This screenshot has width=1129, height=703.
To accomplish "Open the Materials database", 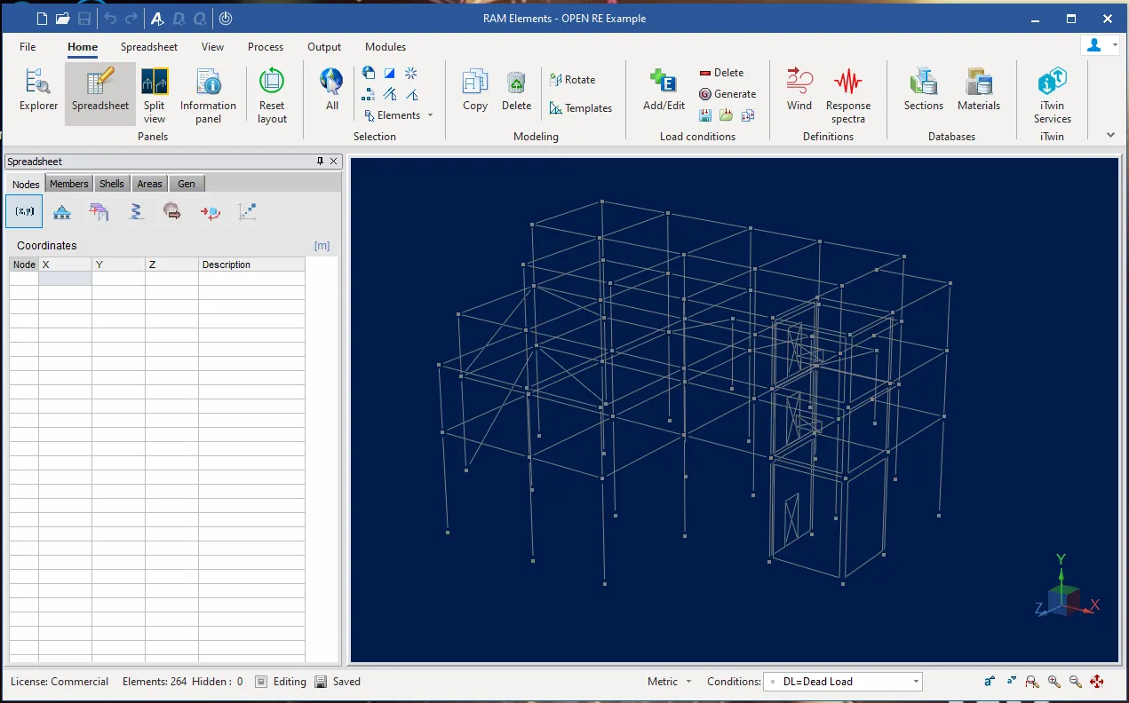I will point(978,90).
